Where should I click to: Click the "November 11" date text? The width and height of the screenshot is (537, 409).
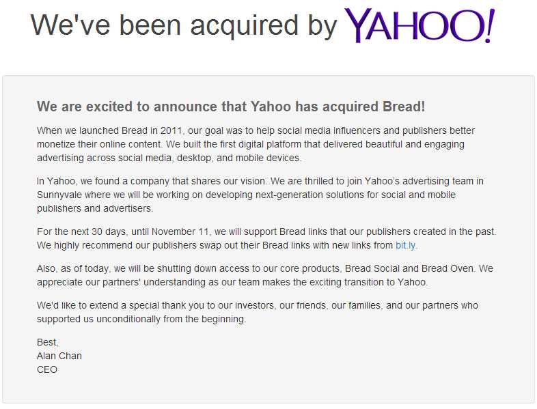click(180, 231)
